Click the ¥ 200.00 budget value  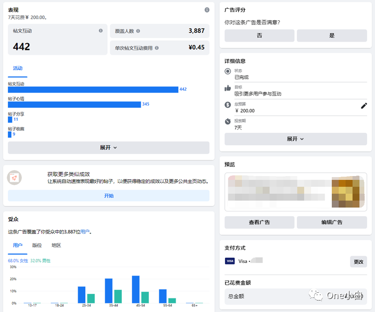tap(245, 110)
